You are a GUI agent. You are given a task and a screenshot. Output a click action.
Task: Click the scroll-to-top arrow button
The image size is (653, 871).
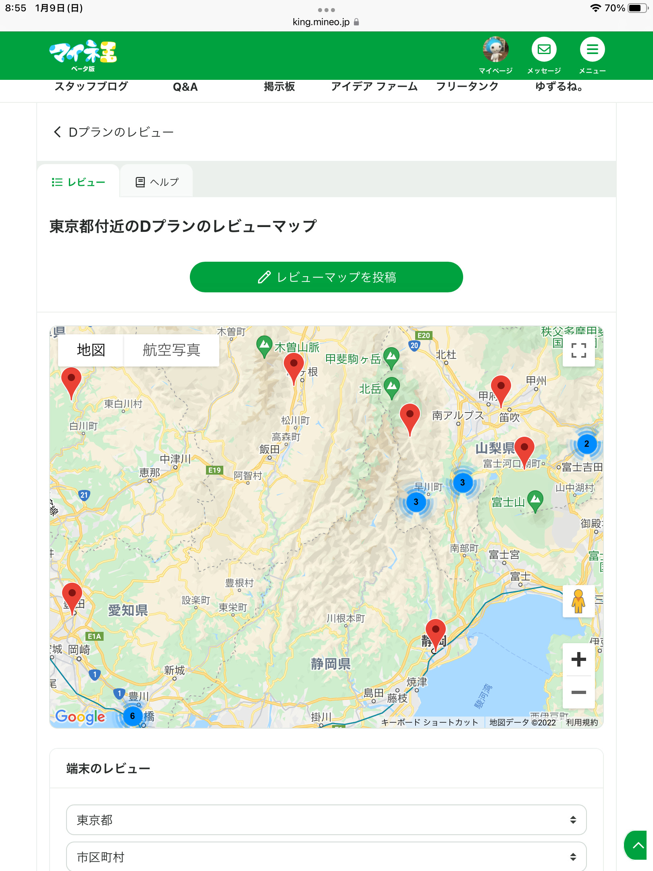point(638,845)
